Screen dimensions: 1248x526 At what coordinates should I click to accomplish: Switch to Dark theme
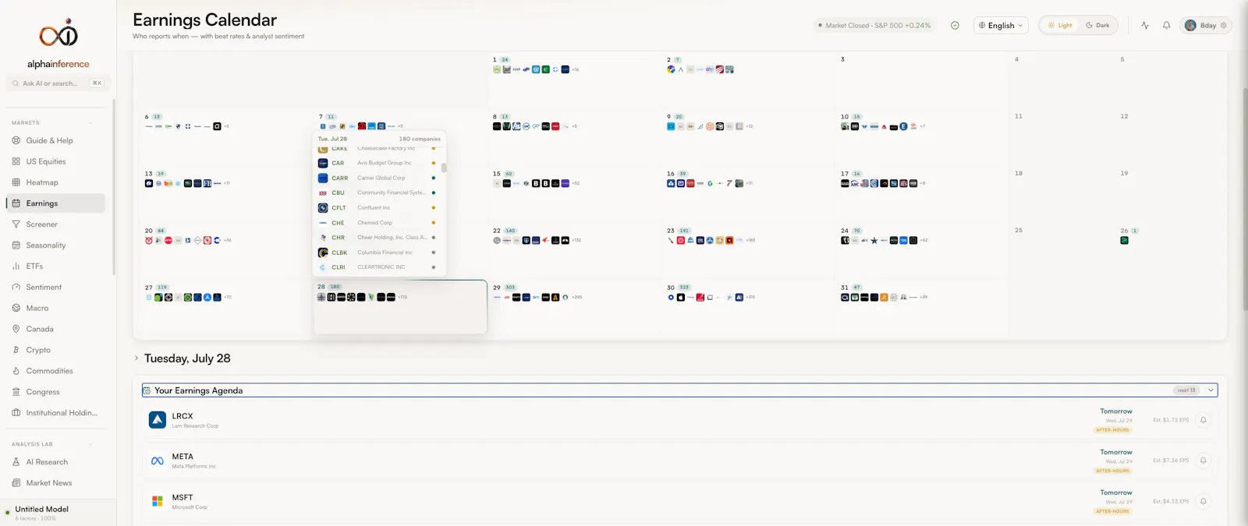coord(1097,25)
